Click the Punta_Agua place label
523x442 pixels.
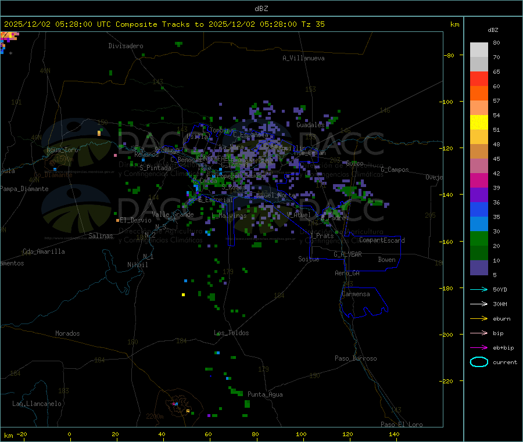265,394
